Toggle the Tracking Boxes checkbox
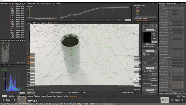The height and width of the screenshot is (105, 186). pyautogui.click(x=170, y=54)
